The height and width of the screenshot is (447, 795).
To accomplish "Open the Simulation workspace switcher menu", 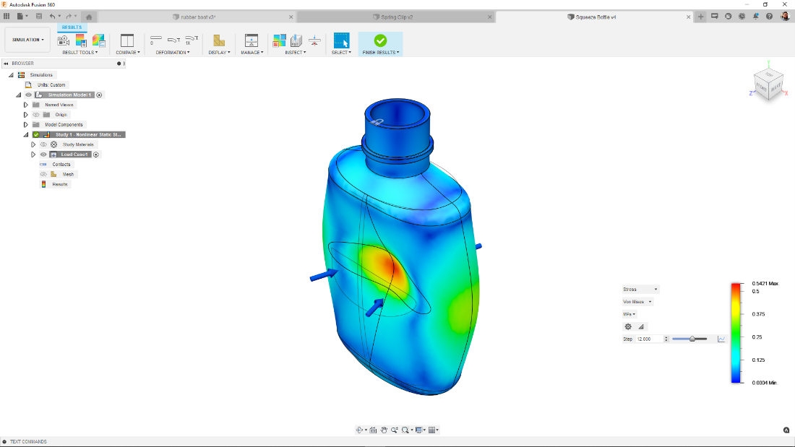I will [27, 39].
